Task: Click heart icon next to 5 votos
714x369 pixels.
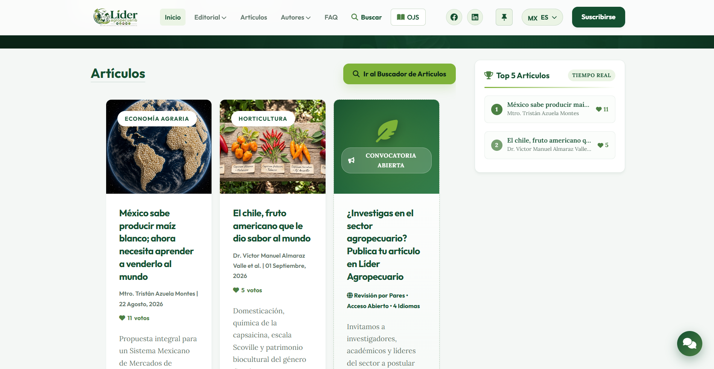Action: pyautogui.click(x=236, y=290)
